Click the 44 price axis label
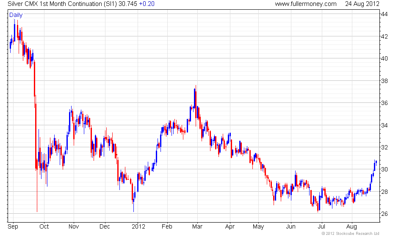This screenshot has width=415, height=237. 385,14
